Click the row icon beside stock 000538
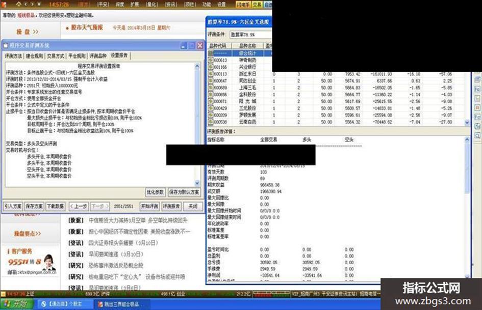Image resolution: width=482 pixels, height=310 pixels. [211, 122]
